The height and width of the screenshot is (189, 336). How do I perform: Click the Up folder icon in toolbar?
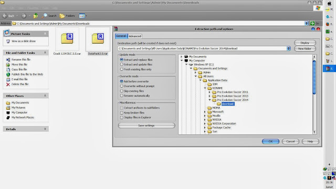(36, 16)
